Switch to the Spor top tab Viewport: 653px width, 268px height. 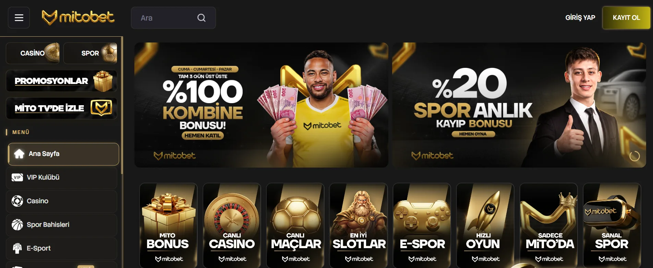(x=90, y=53)
